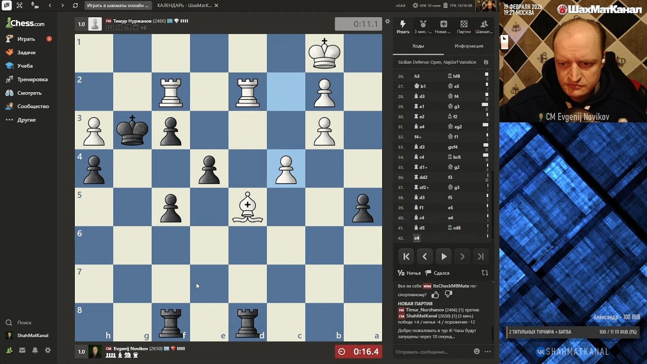Open the Играть sidebar menu item
Screen dimensions: 647x364
tap(26, 39)
